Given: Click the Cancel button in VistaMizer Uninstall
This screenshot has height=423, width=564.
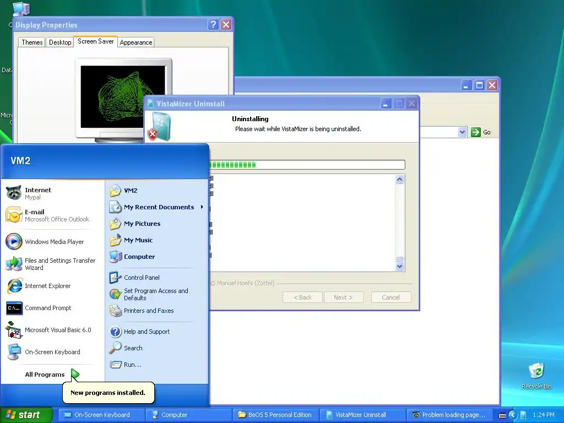Looking at the screenshot, I should click(x=391, y=297).
